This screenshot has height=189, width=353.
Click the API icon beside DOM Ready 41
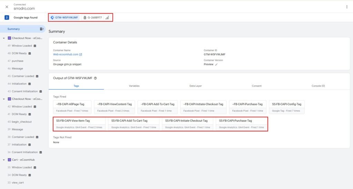tap(30, 114)
